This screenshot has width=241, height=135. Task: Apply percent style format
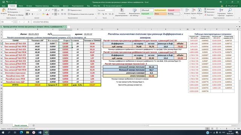click(103, 14)
